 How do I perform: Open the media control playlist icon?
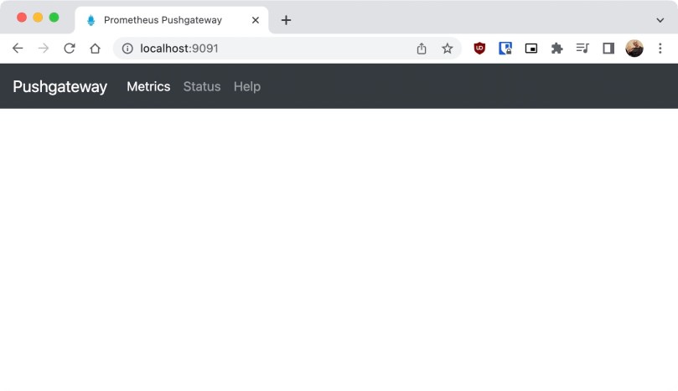tap(582, 48)
